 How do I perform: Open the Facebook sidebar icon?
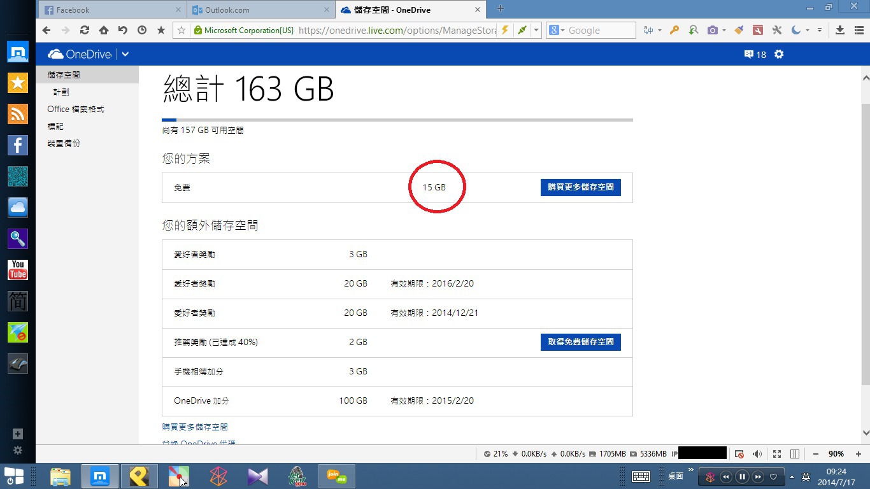[x=18, y=145]
